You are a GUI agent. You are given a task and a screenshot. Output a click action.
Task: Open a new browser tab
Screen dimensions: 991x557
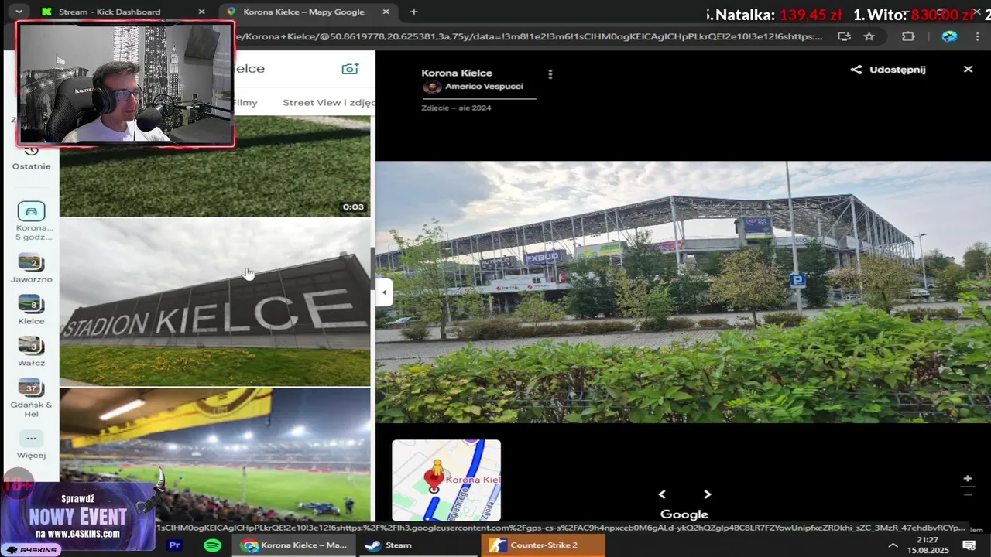pyautogui.click(x=413, y=12)
